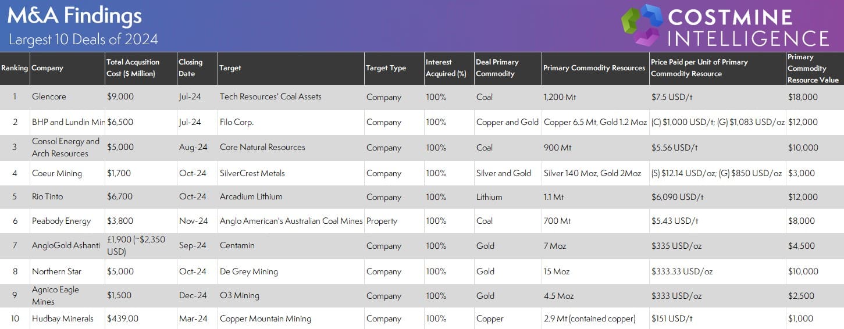
Task: Click the Primary Commodity Resources header
Action: 595,68
